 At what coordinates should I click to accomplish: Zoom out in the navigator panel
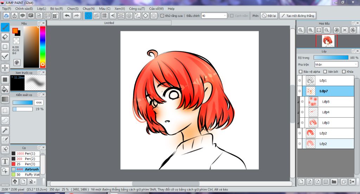coord(327,30)
